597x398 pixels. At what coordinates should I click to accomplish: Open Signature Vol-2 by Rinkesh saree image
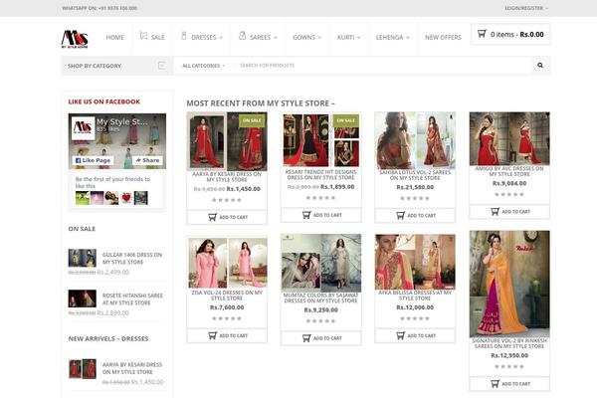509,284
